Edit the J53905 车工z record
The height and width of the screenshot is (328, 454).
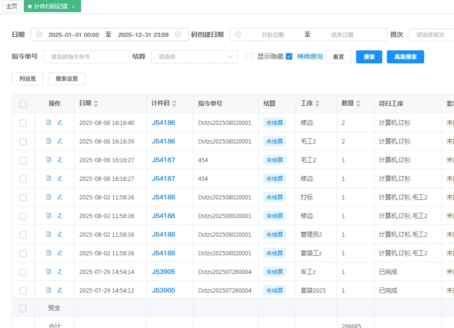click(x=60, y=272)
